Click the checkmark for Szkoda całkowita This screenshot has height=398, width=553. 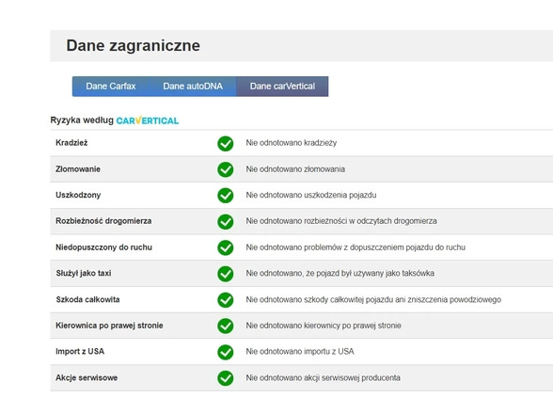tap(226, 300)
